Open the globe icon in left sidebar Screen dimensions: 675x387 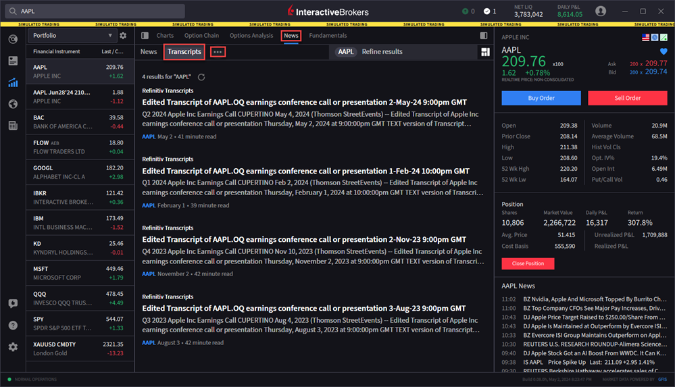(x=13, y=104)
